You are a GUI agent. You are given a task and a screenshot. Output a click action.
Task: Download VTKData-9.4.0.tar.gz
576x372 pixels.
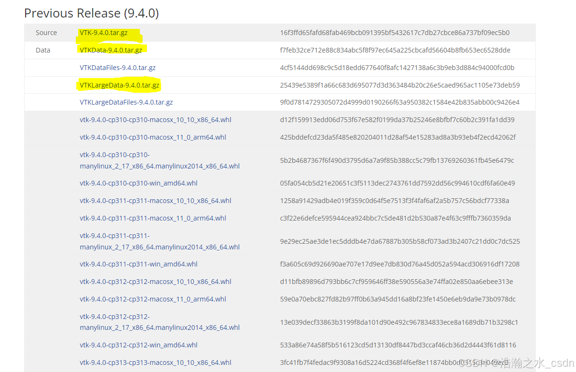pos(111,50)
